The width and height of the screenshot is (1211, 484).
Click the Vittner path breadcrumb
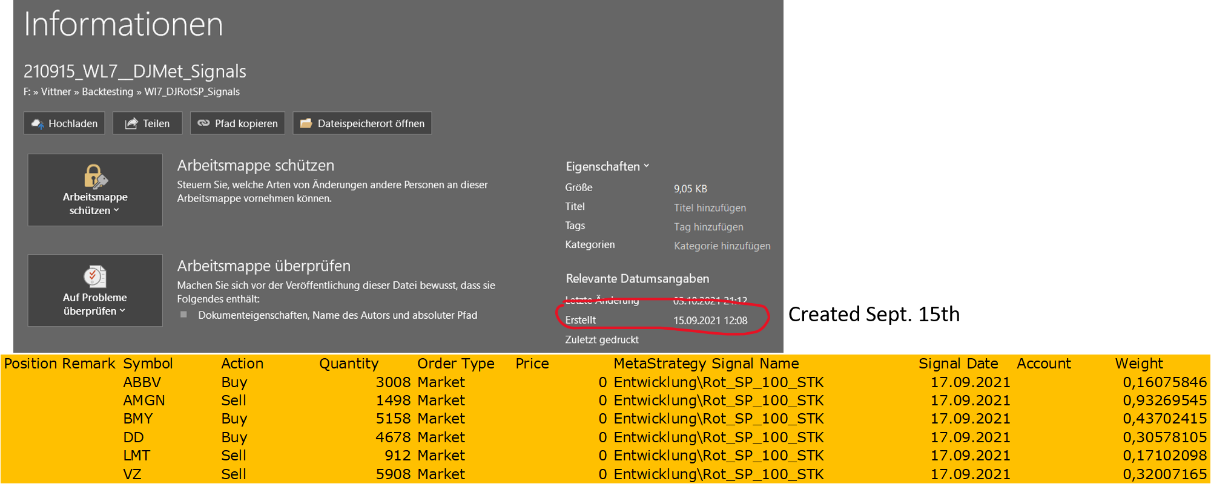(x=56, y=92)
